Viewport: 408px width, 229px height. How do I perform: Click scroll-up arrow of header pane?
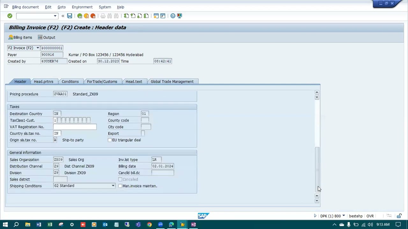pyautogui.click(x=317, y=92)
